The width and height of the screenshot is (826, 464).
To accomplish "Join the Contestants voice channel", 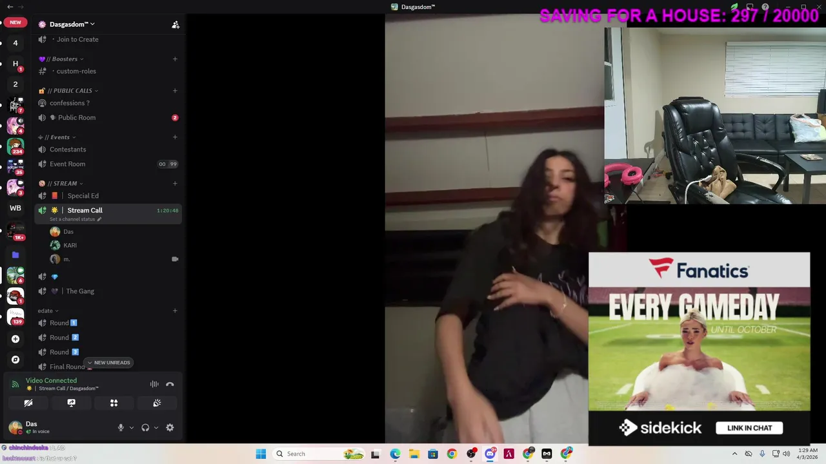I will coord(68,150).
